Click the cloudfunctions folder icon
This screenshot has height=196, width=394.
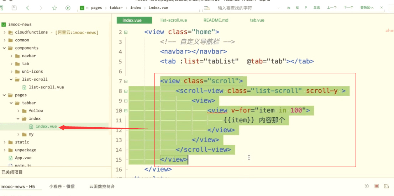click(11, 32)
